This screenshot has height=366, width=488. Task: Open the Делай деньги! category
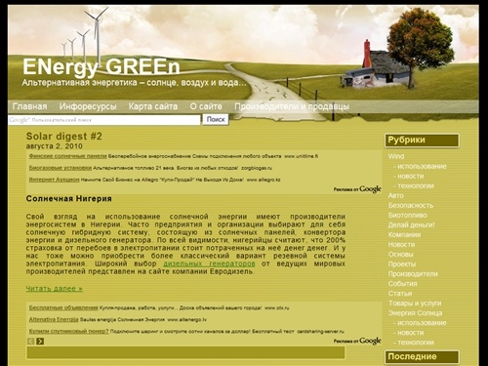(411, 224)
